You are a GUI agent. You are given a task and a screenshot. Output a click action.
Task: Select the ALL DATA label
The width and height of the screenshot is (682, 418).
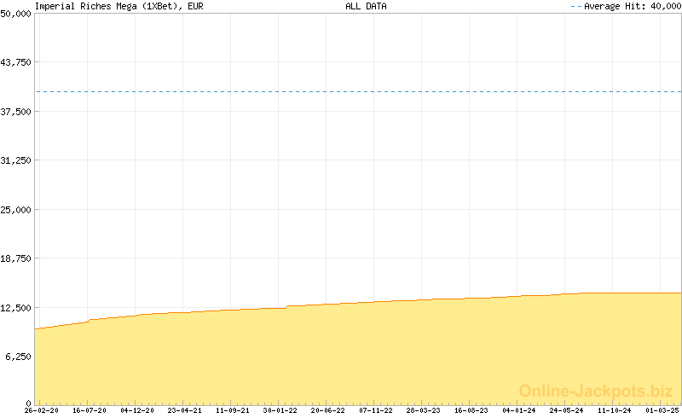tap(366, 6)
